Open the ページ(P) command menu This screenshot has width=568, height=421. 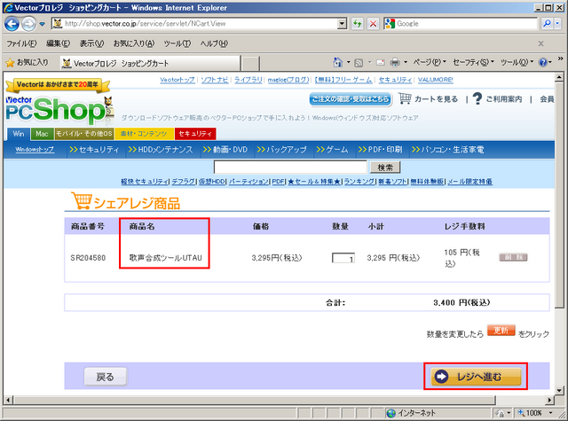pyautogui.click(x=430, y=62)
